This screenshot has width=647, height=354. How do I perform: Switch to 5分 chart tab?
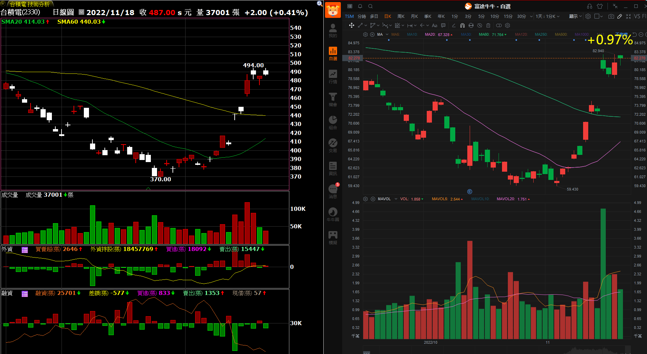coord(481,16)
